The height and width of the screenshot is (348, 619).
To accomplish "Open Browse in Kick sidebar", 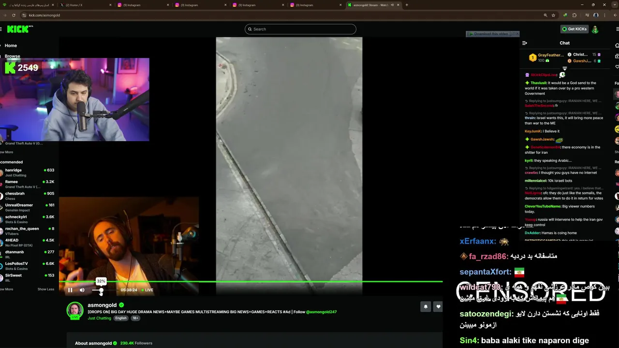I will click(x=12, y=56).
